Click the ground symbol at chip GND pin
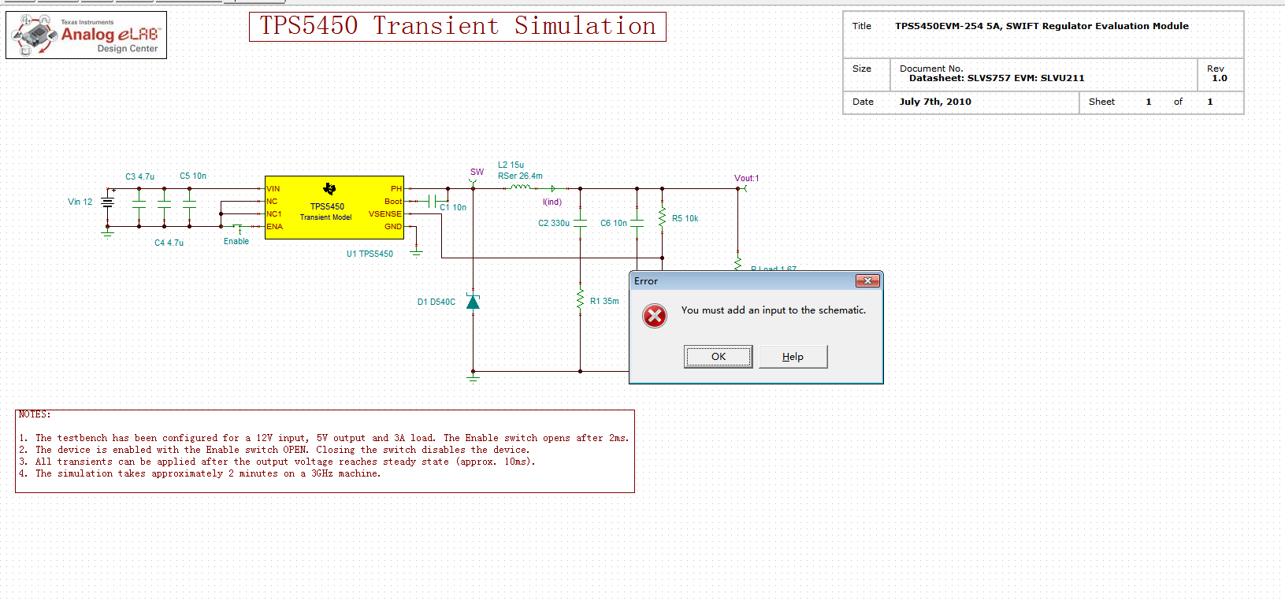Screen dimensions: 1285x601 [x=416, y=253]
